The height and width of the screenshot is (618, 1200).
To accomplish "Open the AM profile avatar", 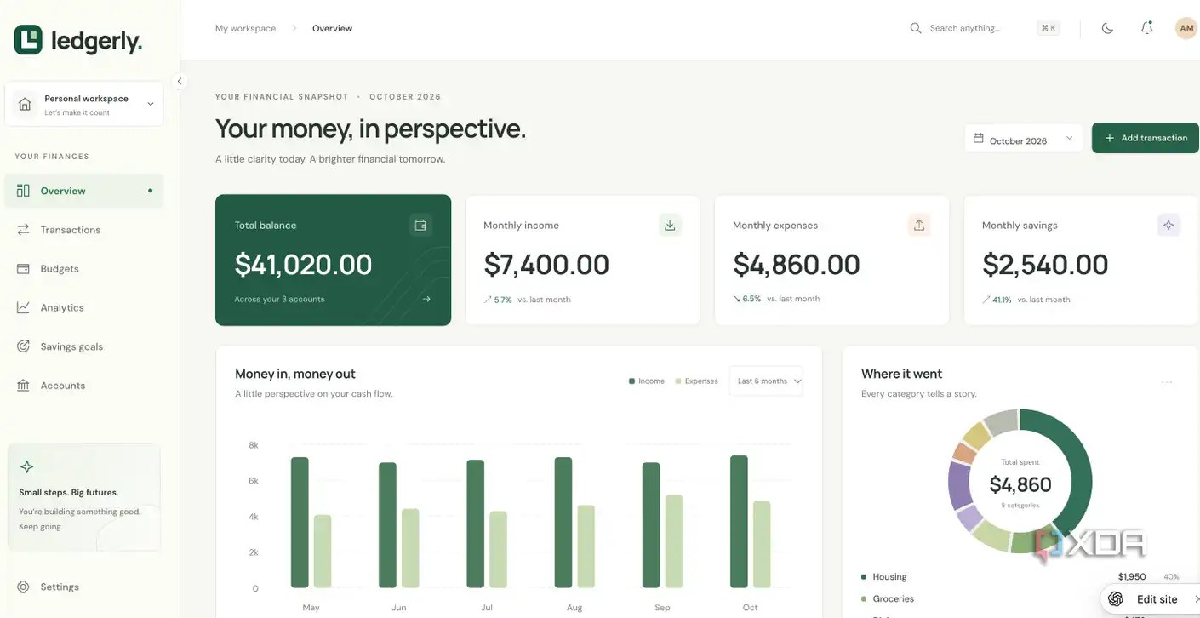I will [x=1186, y=28].
